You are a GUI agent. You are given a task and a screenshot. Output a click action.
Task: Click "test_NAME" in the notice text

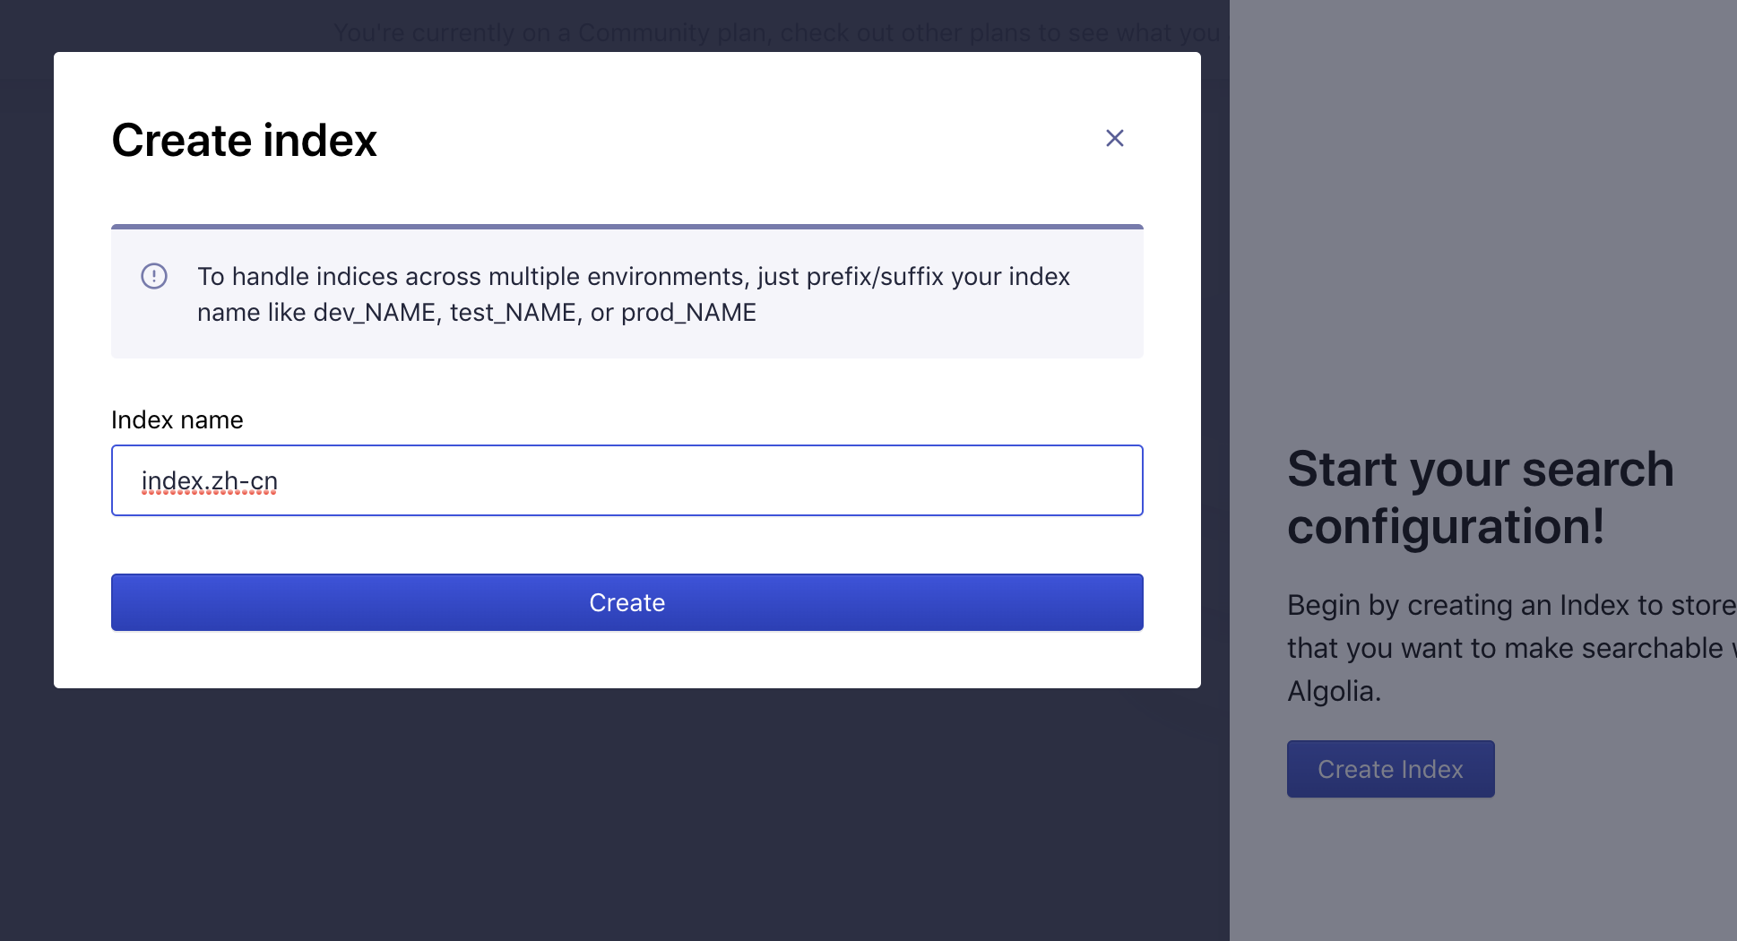coord(513,313)
